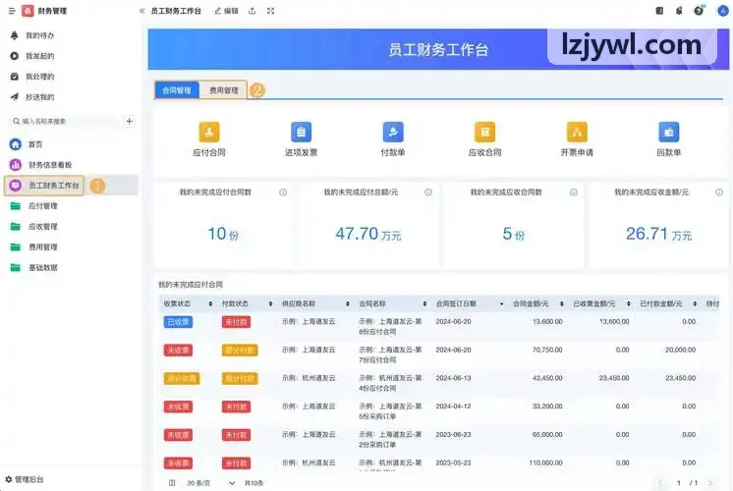Open the help question-mark icon
The image size is (733, 491).
pos(699,10)
